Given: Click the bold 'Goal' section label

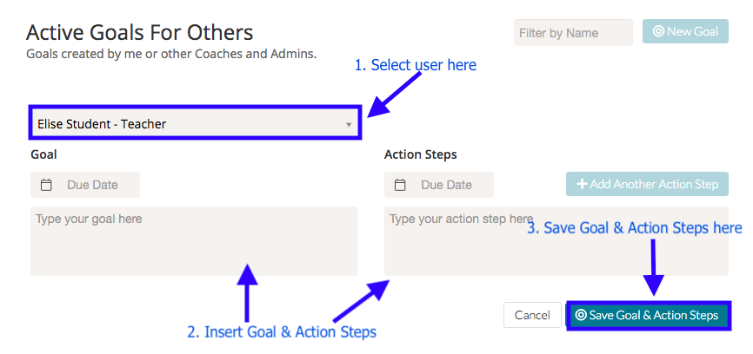Looking at the screenshot, I should (x=43, y=154).
